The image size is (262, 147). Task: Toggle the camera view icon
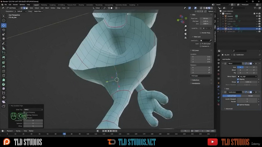[x=185, y=34]
